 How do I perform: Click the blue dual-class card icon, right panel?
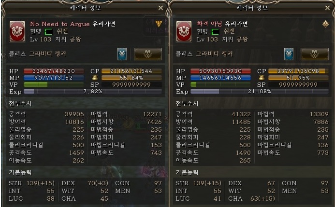point(289,54)
